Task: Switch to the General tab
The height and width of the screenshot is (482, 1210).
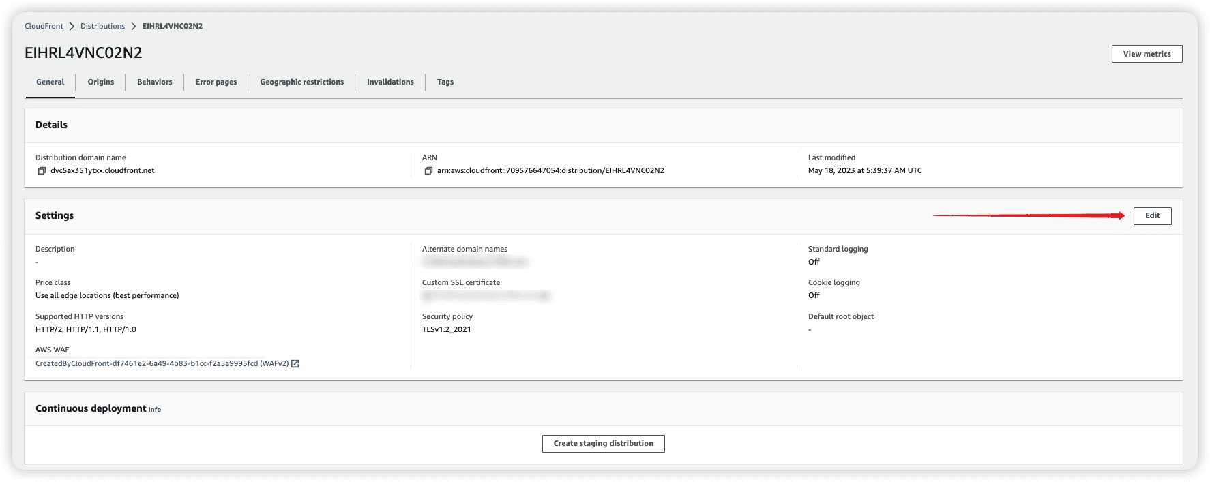Action: pyautogui.click(x=50, y=82)
